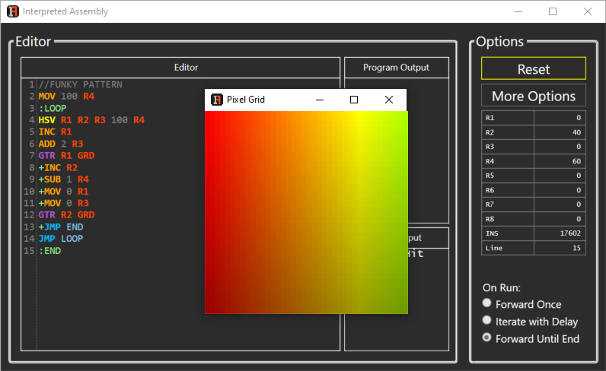Click the JMP LOOP code line

tap(61, 239)
